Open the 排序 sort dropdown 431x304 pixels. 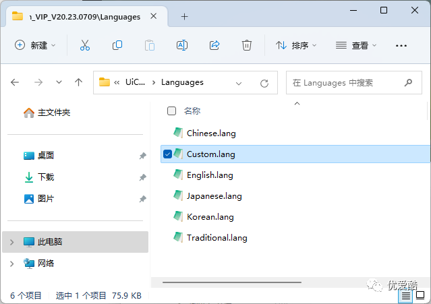[296, 45]
